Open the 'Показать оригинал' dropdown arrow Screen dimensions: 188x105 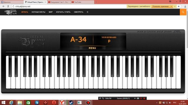pos(171,6)
